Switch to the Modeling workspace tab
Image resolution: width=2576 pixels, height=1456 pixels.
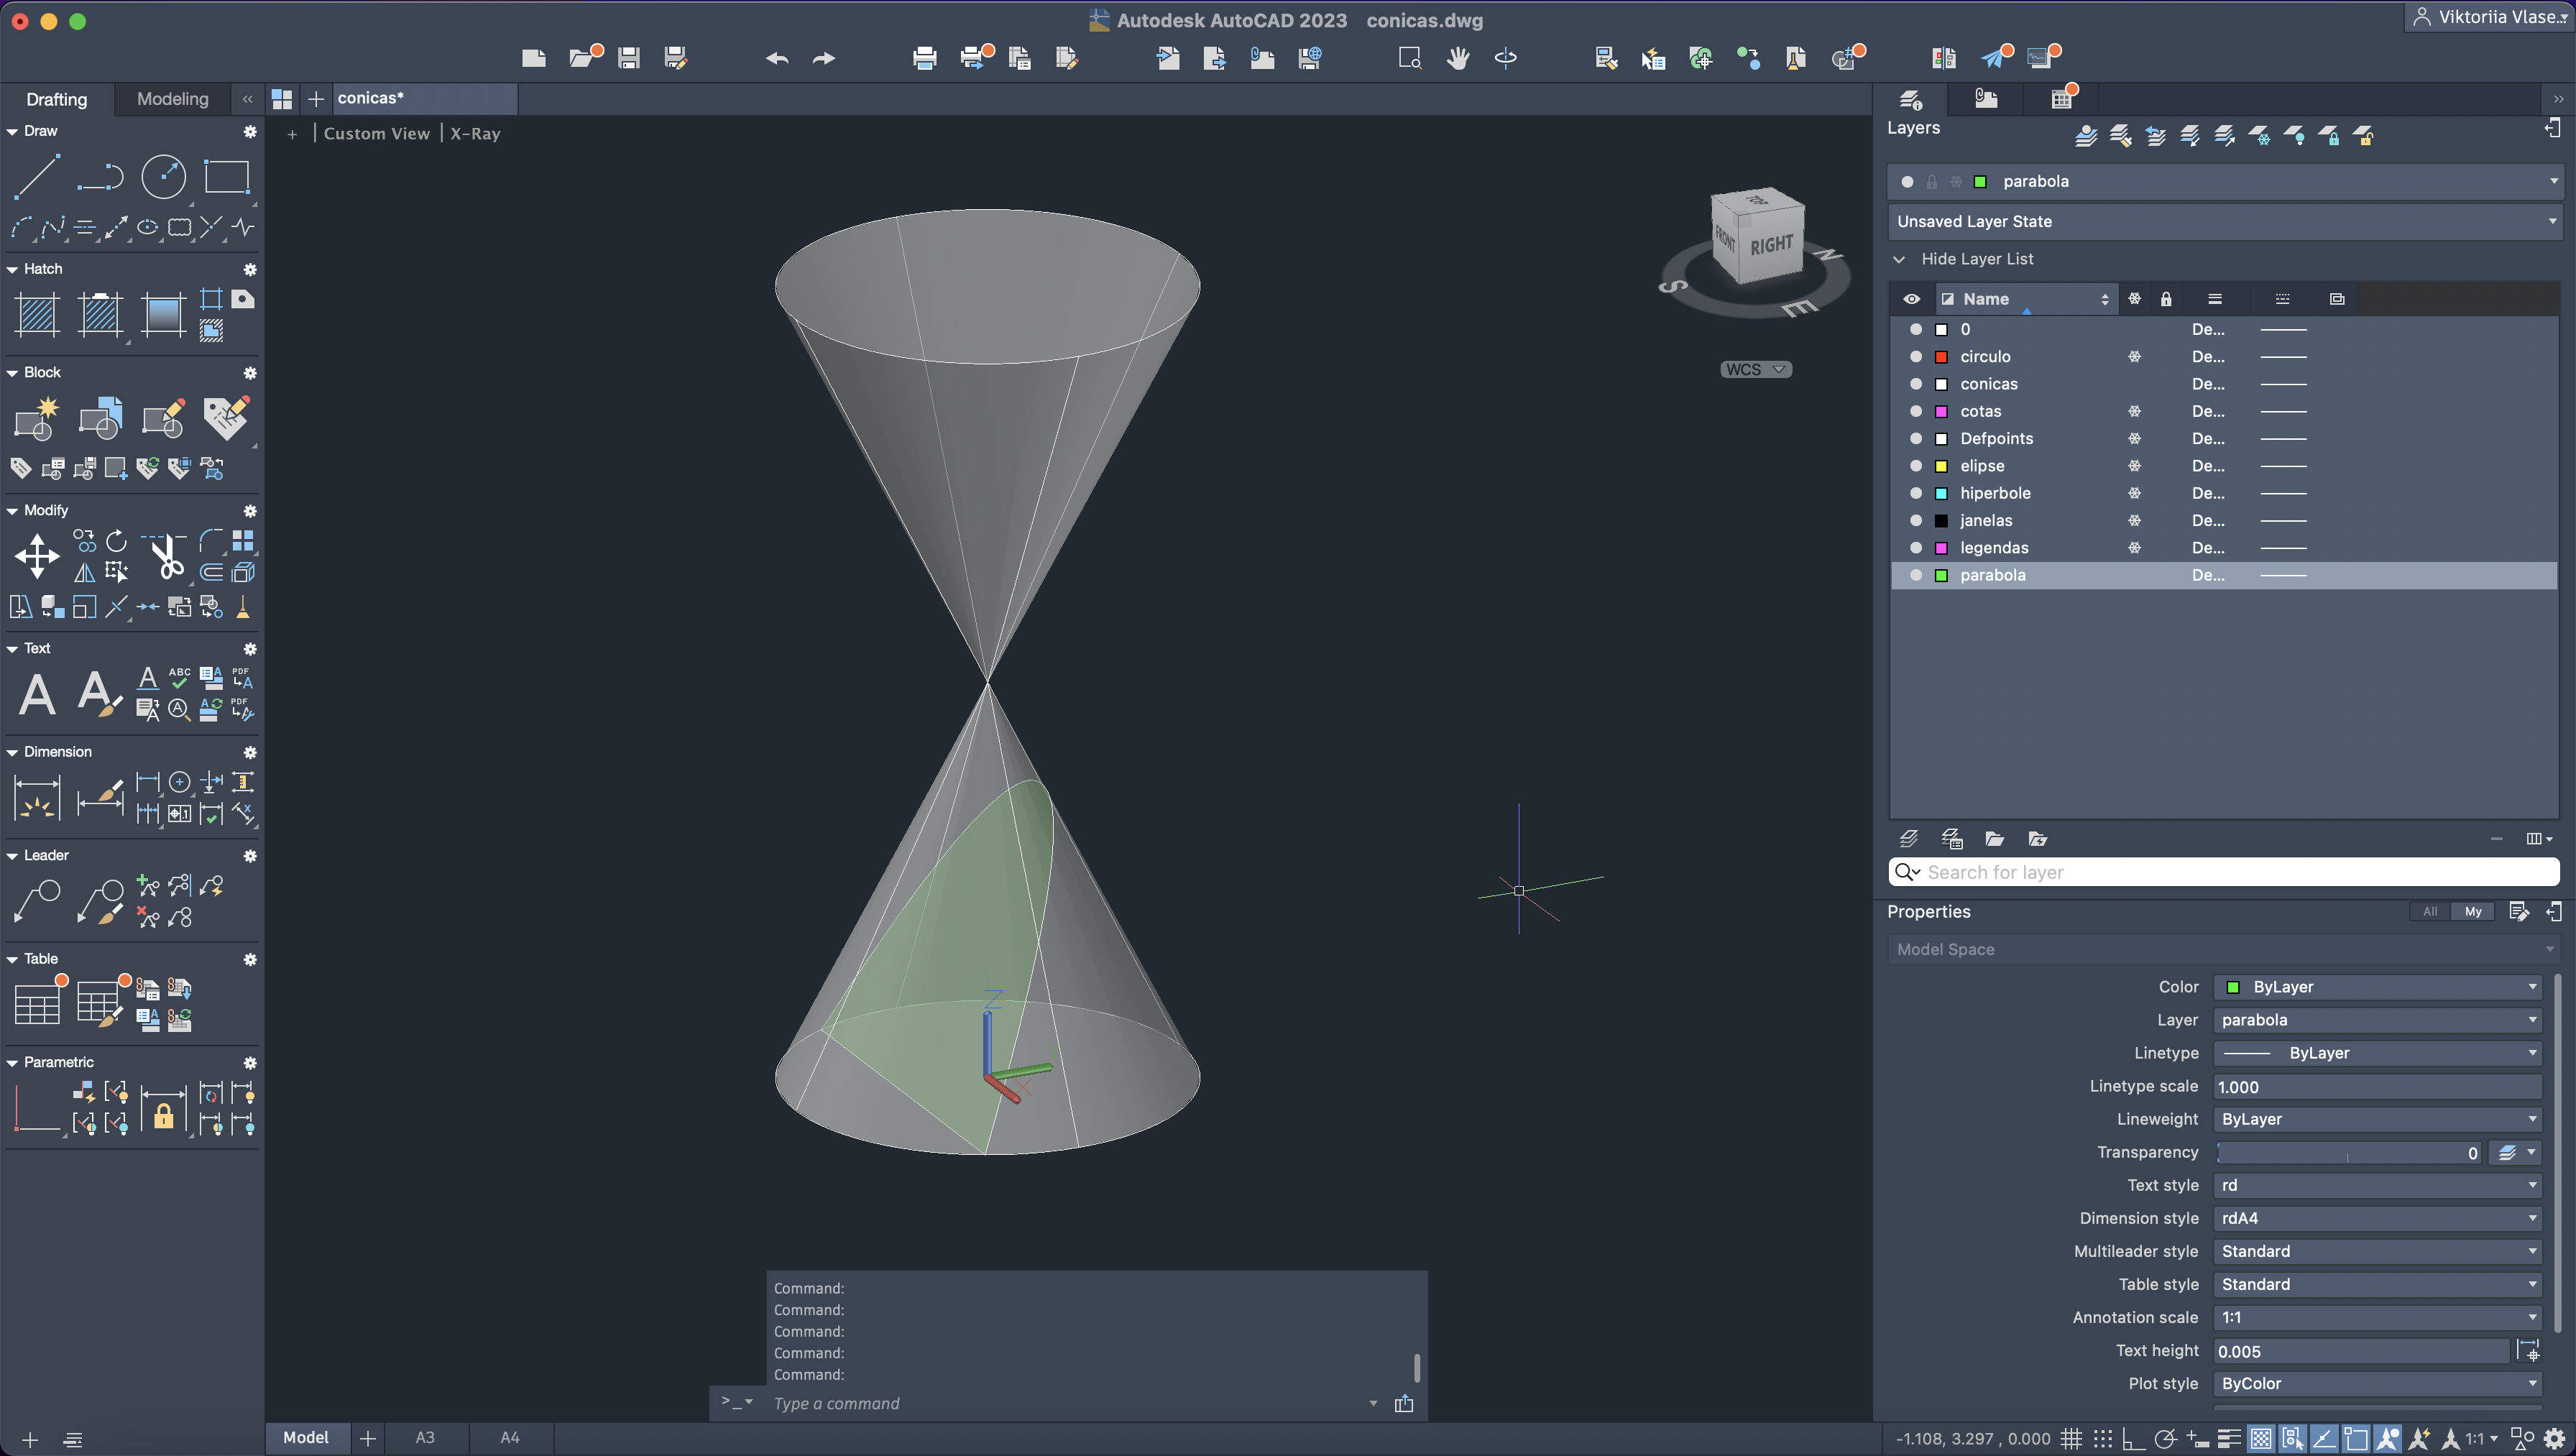click(172, 99)
